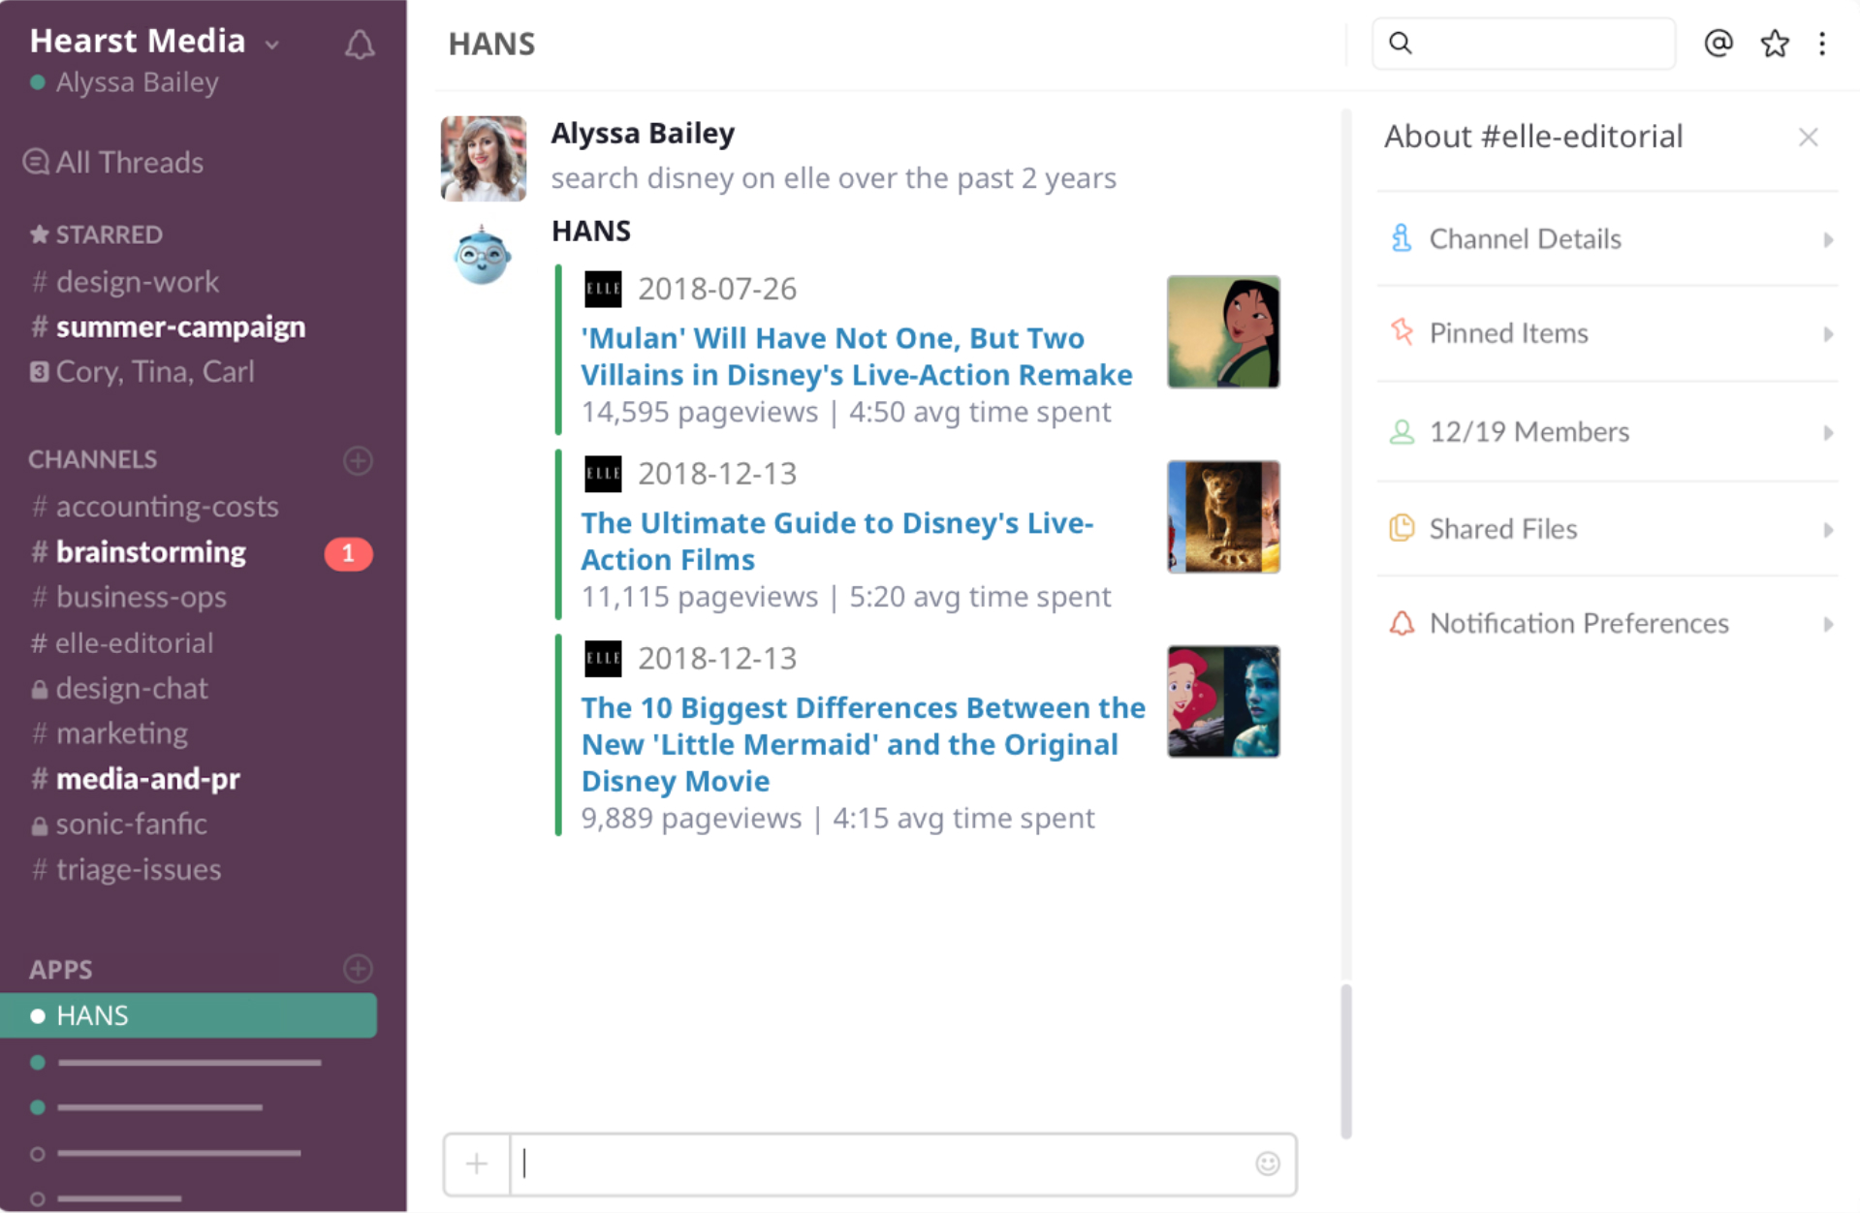Screen dimensions: 1860x1213
Task: Close the About #elle-editorial panel
Action: pos(1808,137)
